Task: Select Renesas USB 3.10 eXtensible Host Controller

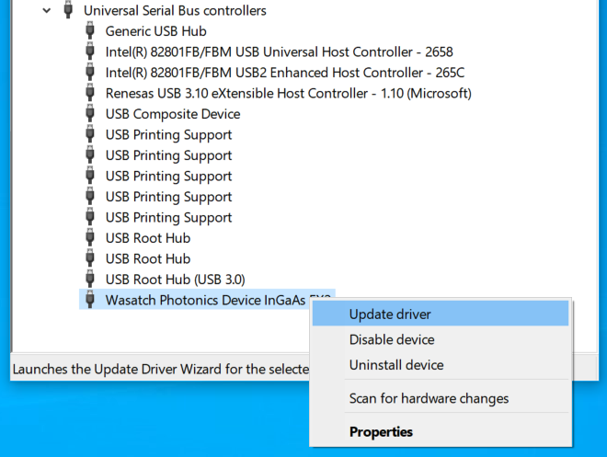Action: (x=288, y=93)
